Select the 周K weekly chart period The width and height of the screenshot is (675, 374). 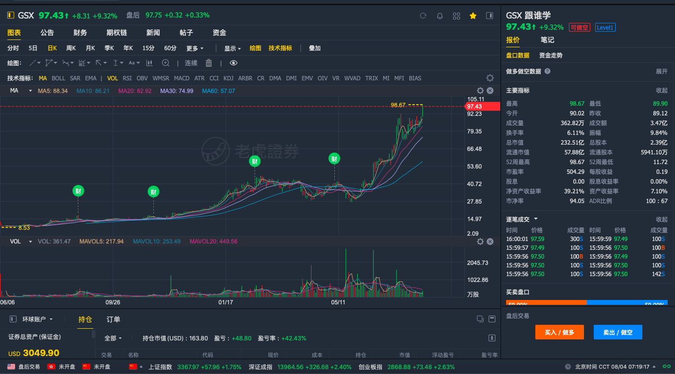click(71, 48)
